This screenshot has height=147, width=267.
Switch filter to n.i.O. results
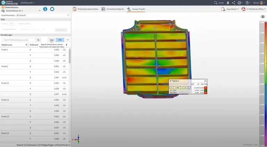pos(52,40)
